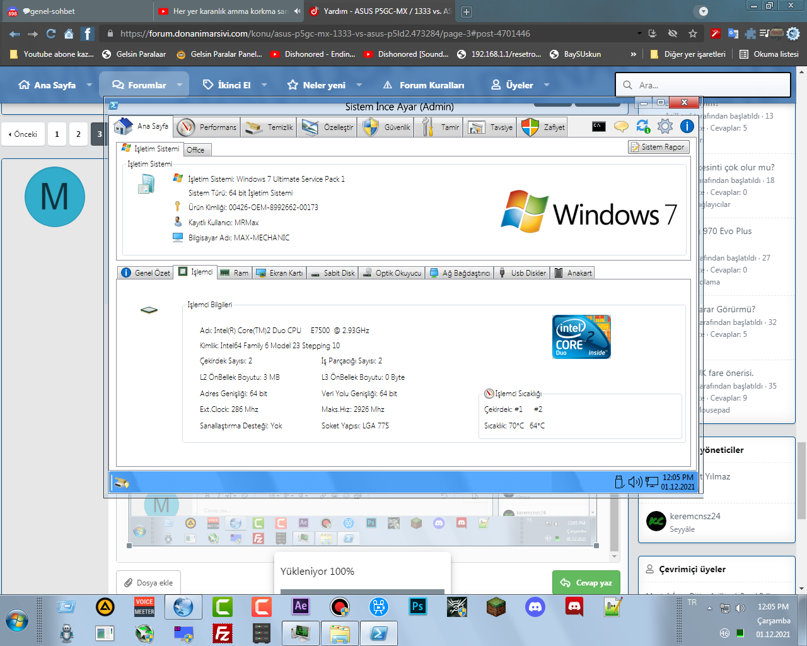The height and width of the screenshot is (646, 807).
Task: Open Voicemeeter from the taskbar
Action: 144,607
